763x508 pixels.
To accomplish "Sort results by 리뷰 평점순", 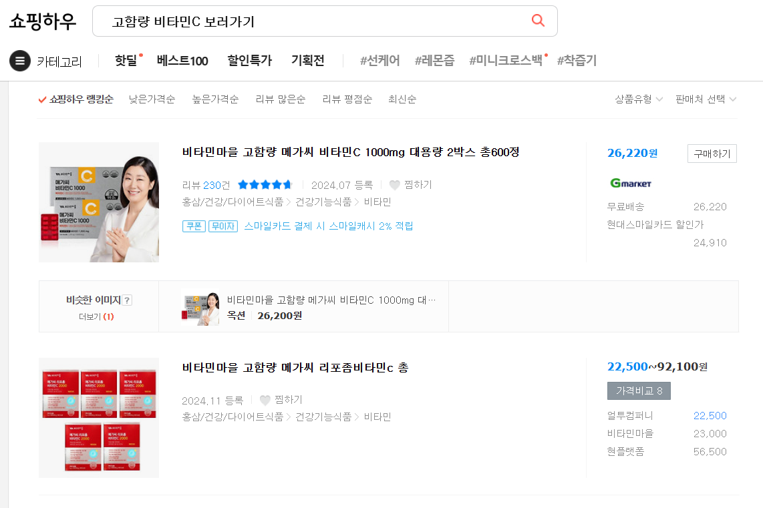I will [x=347, y=99].
